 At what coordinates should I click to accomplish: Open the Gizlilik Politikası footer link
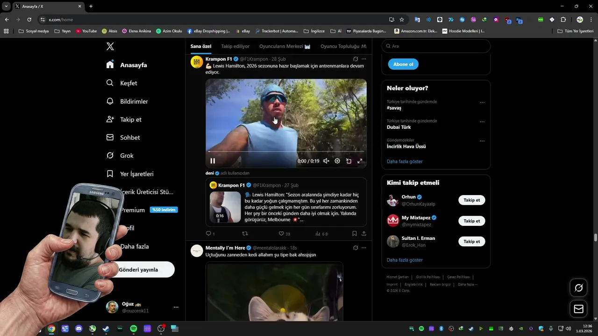(x=428, y=277)
